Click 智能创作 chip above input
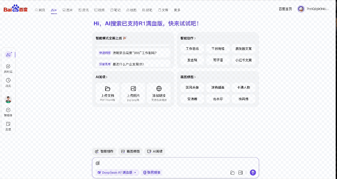 pyautogui.click(x=104, y=151)
